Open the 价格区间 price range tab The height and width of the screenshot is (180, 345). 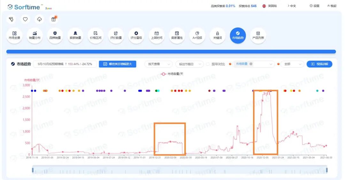[x=96, y=35]
